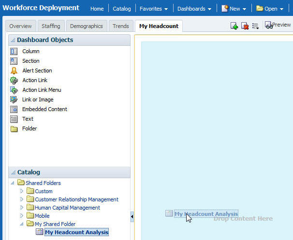Open the Dashboards dropdown menu

(194, 9)
